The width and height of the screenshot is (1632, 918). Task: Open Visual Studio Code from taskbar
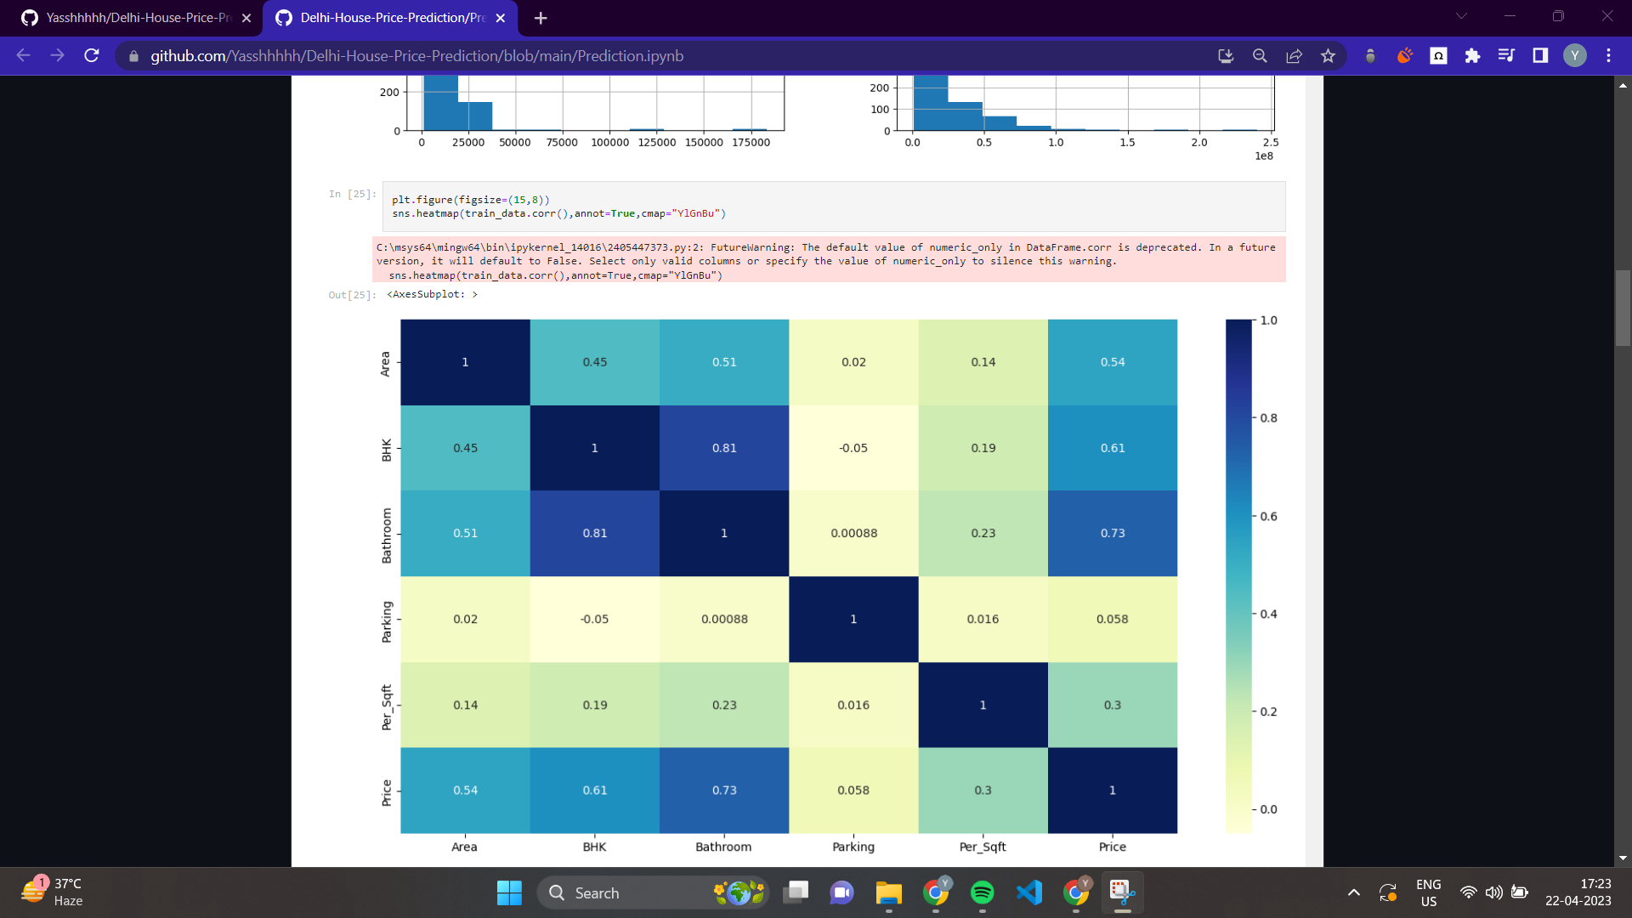[x=1028, y=892]
